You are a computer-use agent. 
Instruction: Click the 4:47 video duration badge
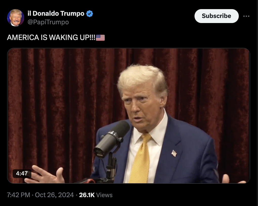point(22,173)
